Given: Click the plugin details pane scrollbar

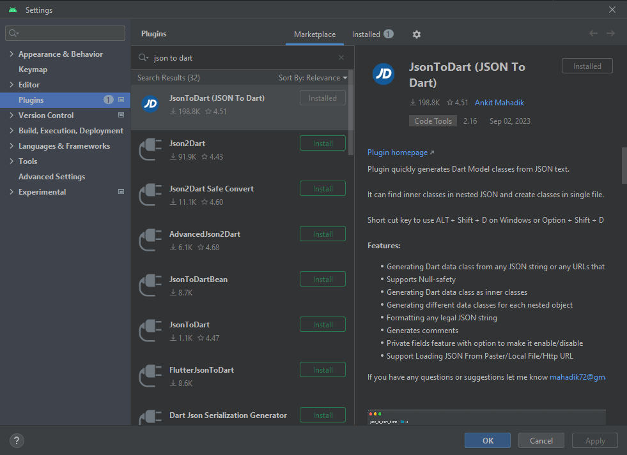Looking at the screenshot, I should coord(624,166).
